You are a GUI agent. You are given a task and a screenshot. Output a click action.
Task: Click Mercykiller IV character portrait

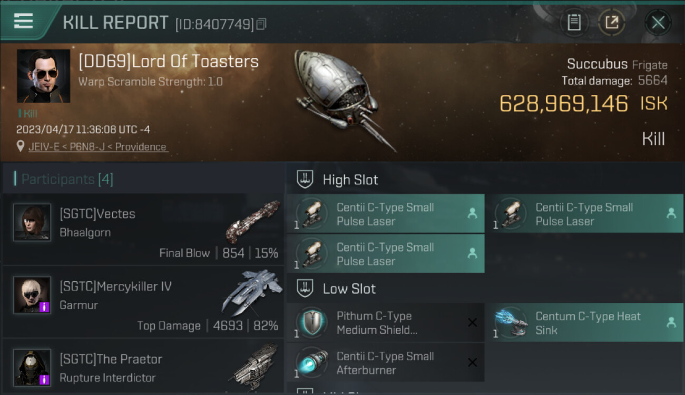tap(32, 295)
